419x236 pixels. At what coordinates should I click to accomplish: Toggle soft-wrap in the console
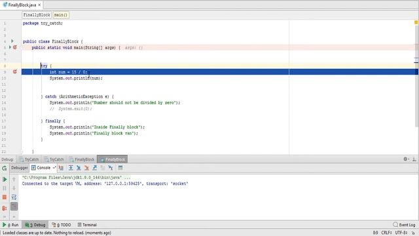click(x=14, y=197)
